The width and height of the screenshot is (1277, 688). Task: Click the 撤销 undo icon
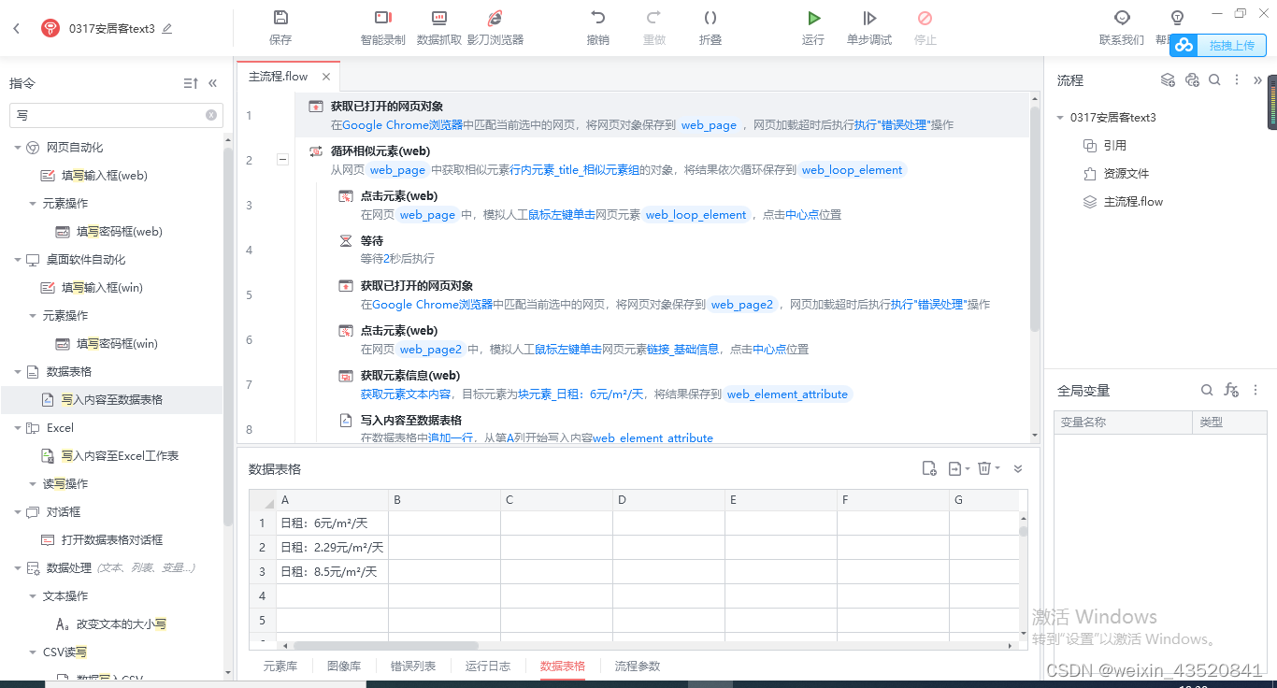(598, 18)
